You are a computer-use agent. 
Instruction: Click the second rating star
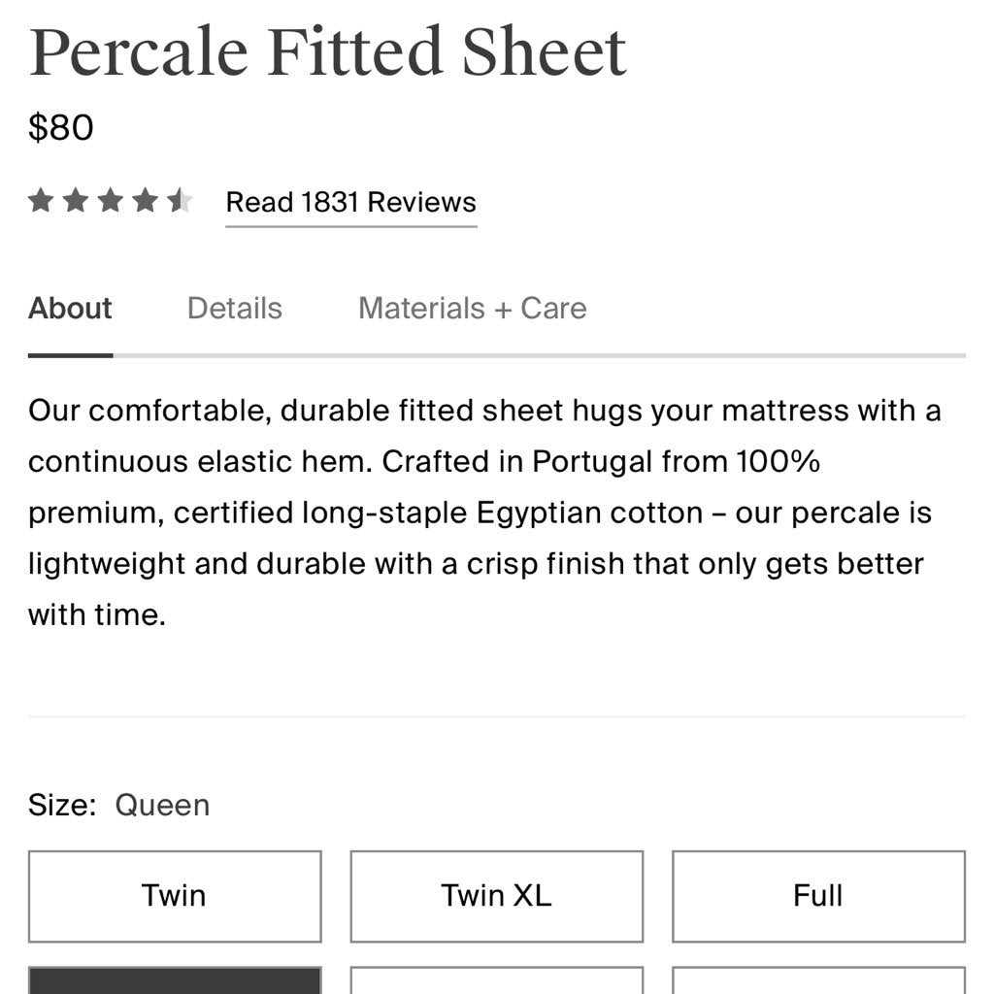tap(76, 201)
